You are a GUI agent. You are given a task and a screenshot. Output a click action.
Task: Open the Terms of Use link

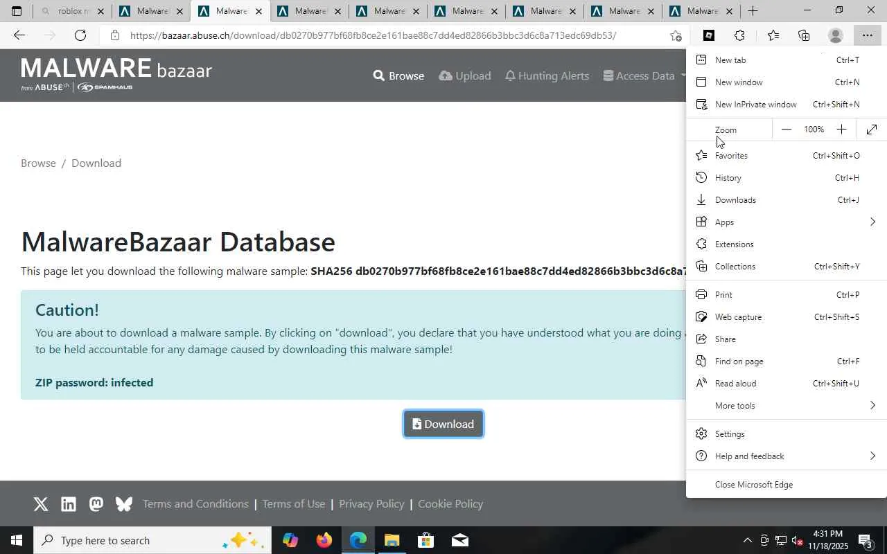pos(294,504)
